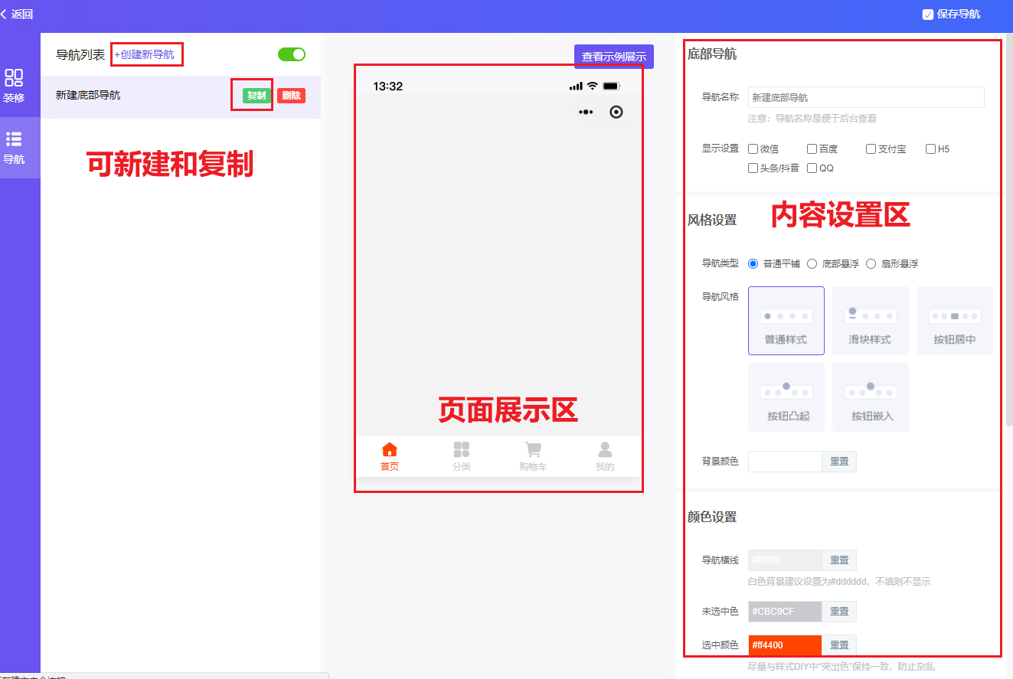Open the 装修 panel in the left sidebar

[20, 84]
